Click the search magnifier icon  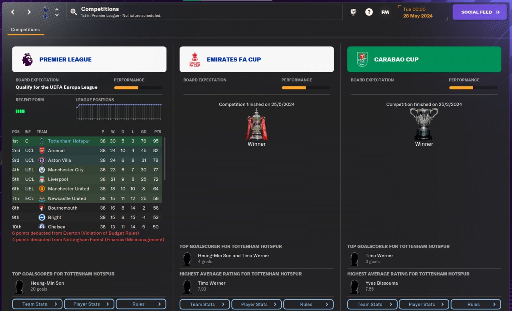(74, 12)
